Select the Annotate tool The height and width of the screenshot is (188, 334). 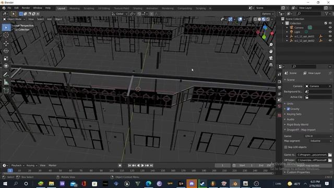point(6,74)
